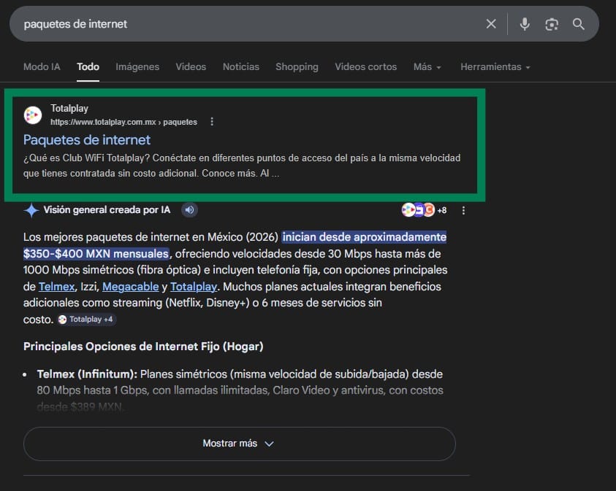Go to the Shopping tab
The image size is (616, 491).
pos(297,66)
